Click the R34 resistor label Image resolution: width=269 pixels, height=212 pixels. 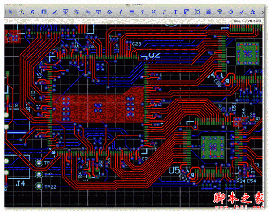(241, 181)
